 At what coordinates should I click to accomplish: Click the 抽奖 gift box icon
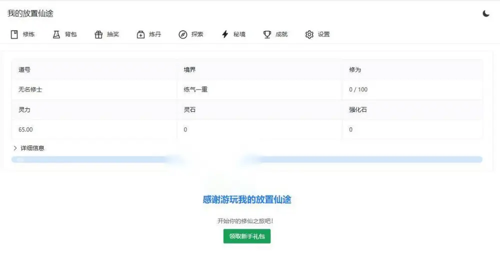pyautogui.click(x=98, y=34)
